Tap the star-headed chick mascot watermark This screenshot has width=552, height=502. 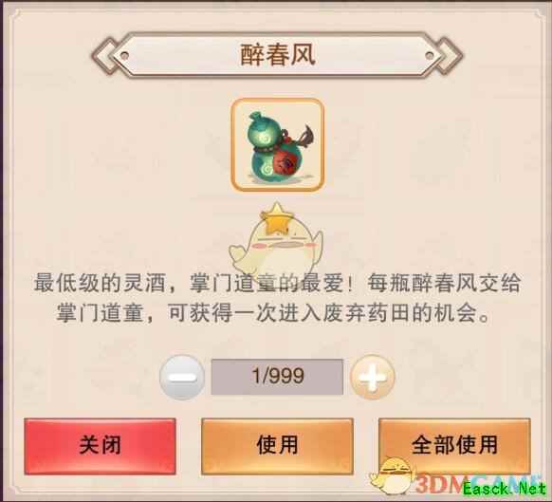276,243
